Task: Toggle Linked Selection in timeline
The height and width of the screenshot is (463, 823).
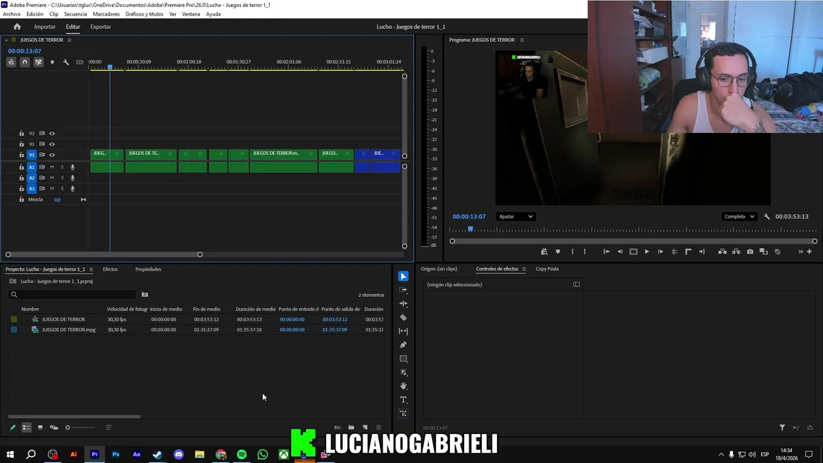Action: click(38, 62)
